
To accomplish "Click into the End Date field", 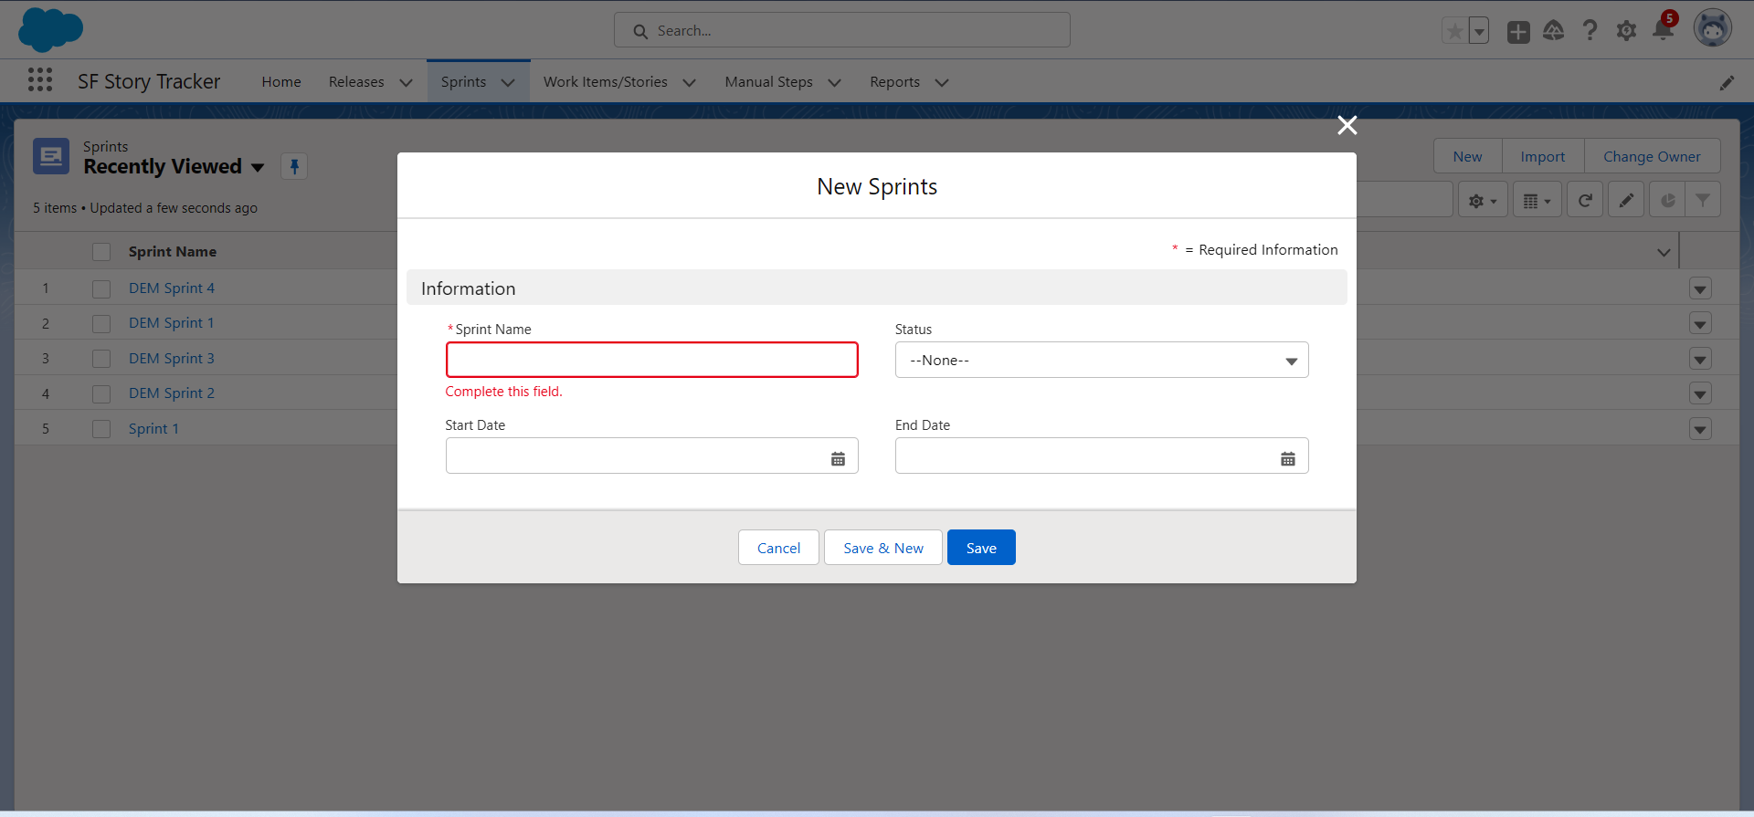I will (x=1102, y=456).
